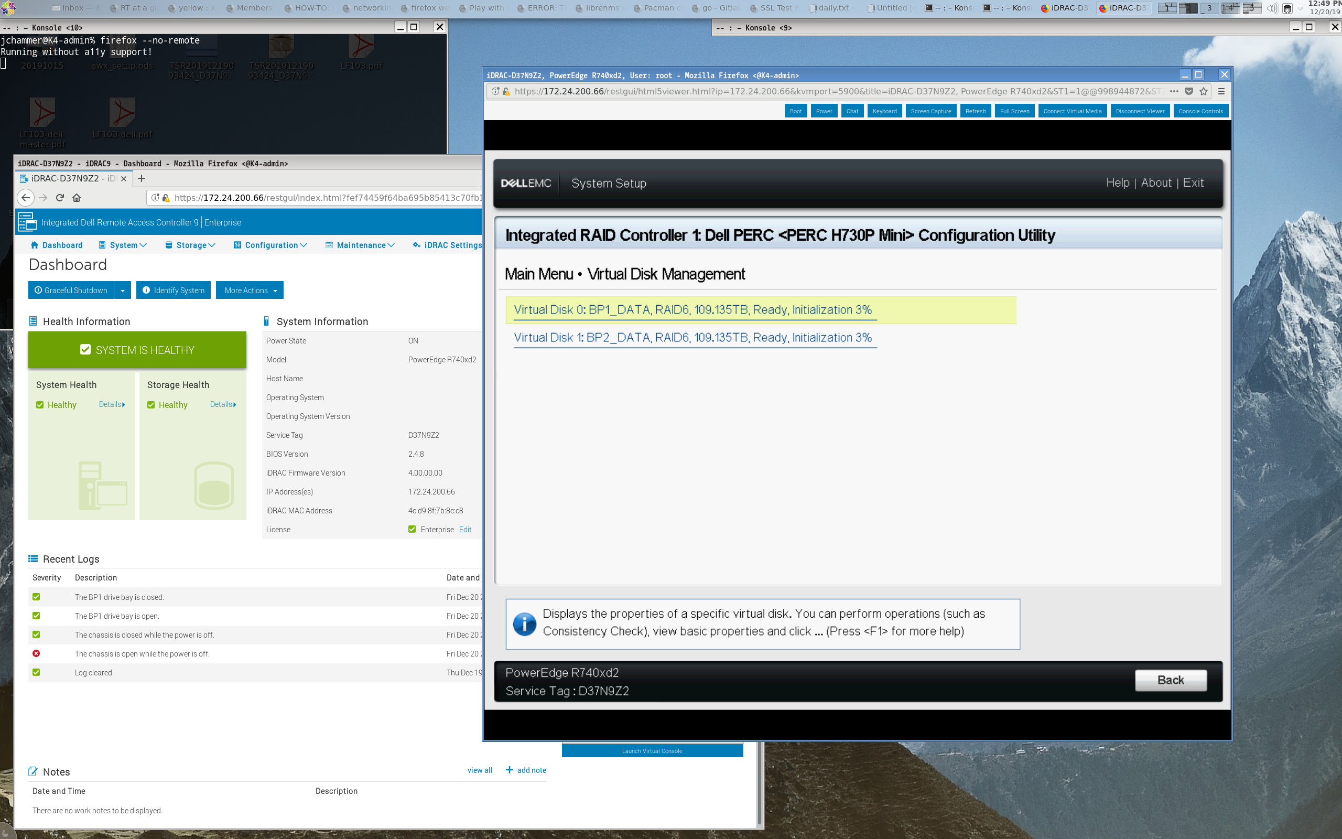Click Help in System Setup header
Screen dimensions: 1342x839
pos(1118,182)
